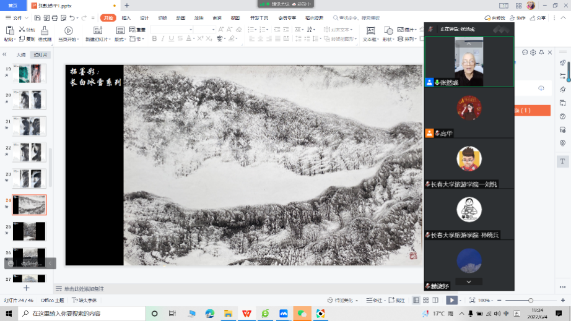This screenshot has width=571, height=321.
Task: Open the Insert ribbon tab
Action: (126, 18)
